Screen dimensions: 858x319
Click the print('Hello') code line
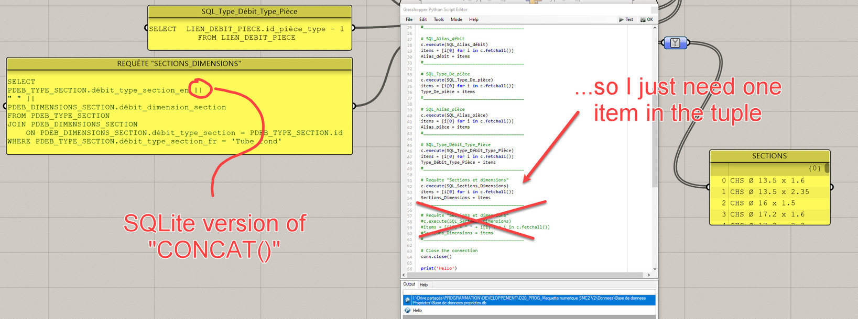tap(439, 268)
